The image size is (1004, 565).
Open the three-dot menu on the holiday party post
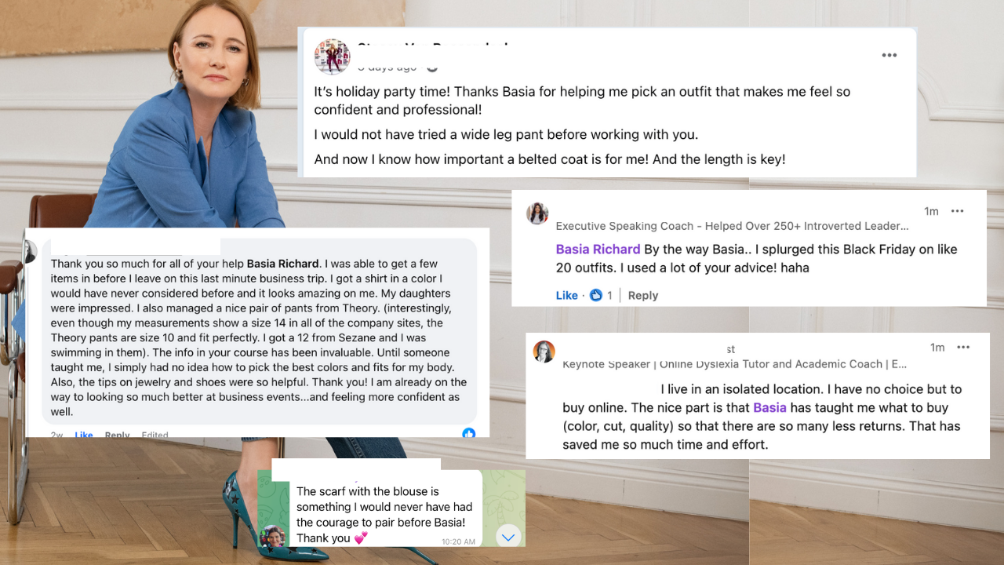pyautogui.click(x=889, y=55)
